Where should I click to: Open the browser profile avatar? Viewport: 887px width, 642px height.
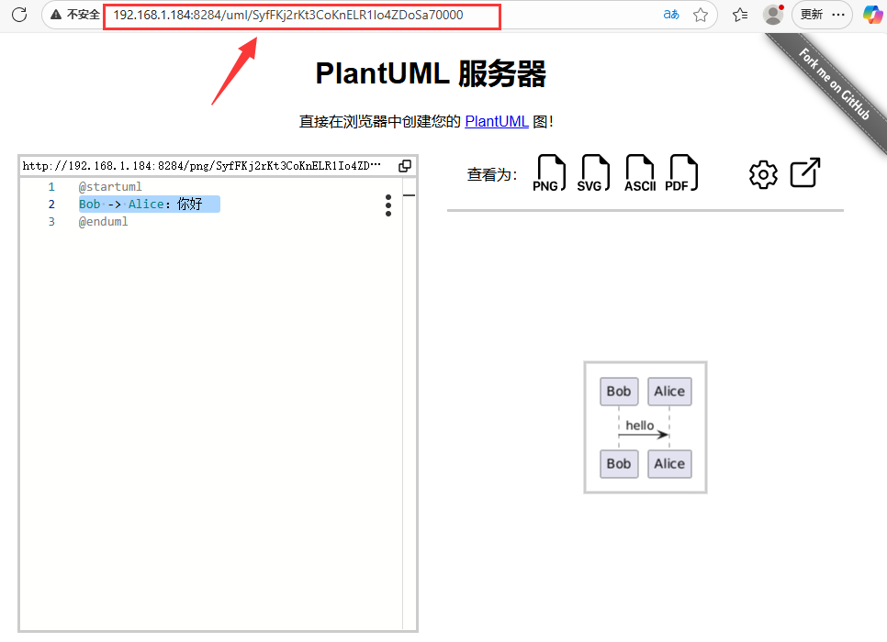773,15
